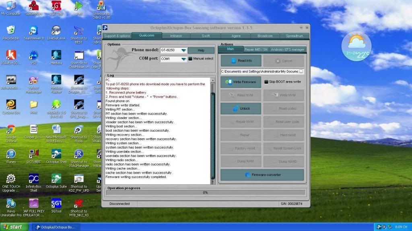Open JAF FULL PKEY EMULATOR icon
412x231 pixels.
click(34, 208)
